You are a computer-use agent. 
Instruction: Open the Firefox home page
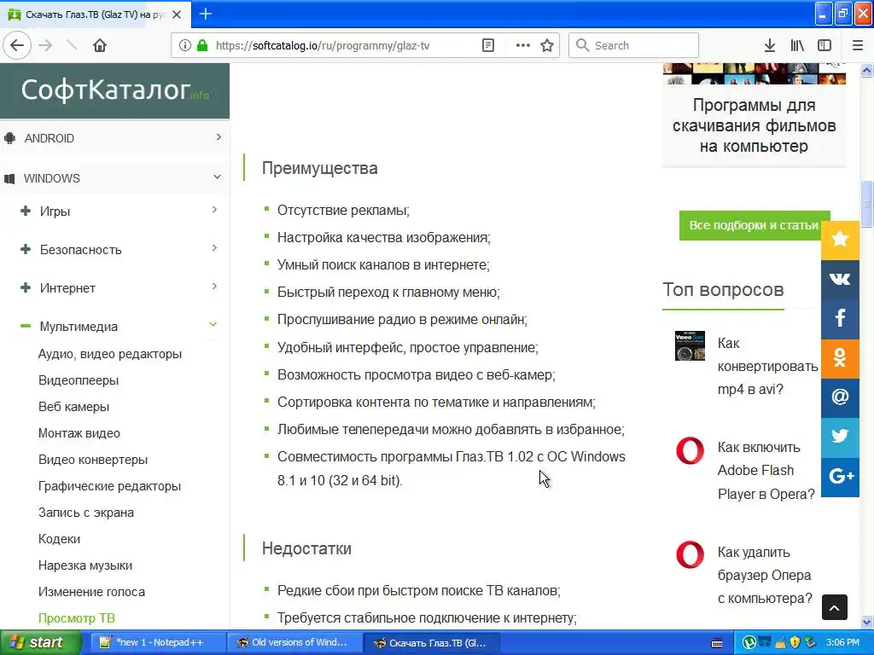click(100, 45)
